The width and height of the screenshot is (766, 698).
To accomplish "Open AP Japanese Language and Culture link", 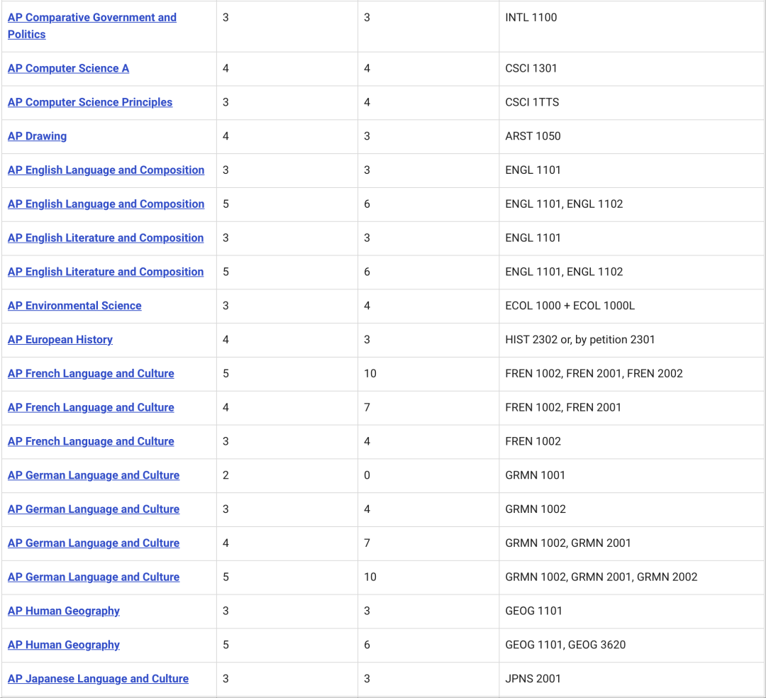I will coord(98,678).
